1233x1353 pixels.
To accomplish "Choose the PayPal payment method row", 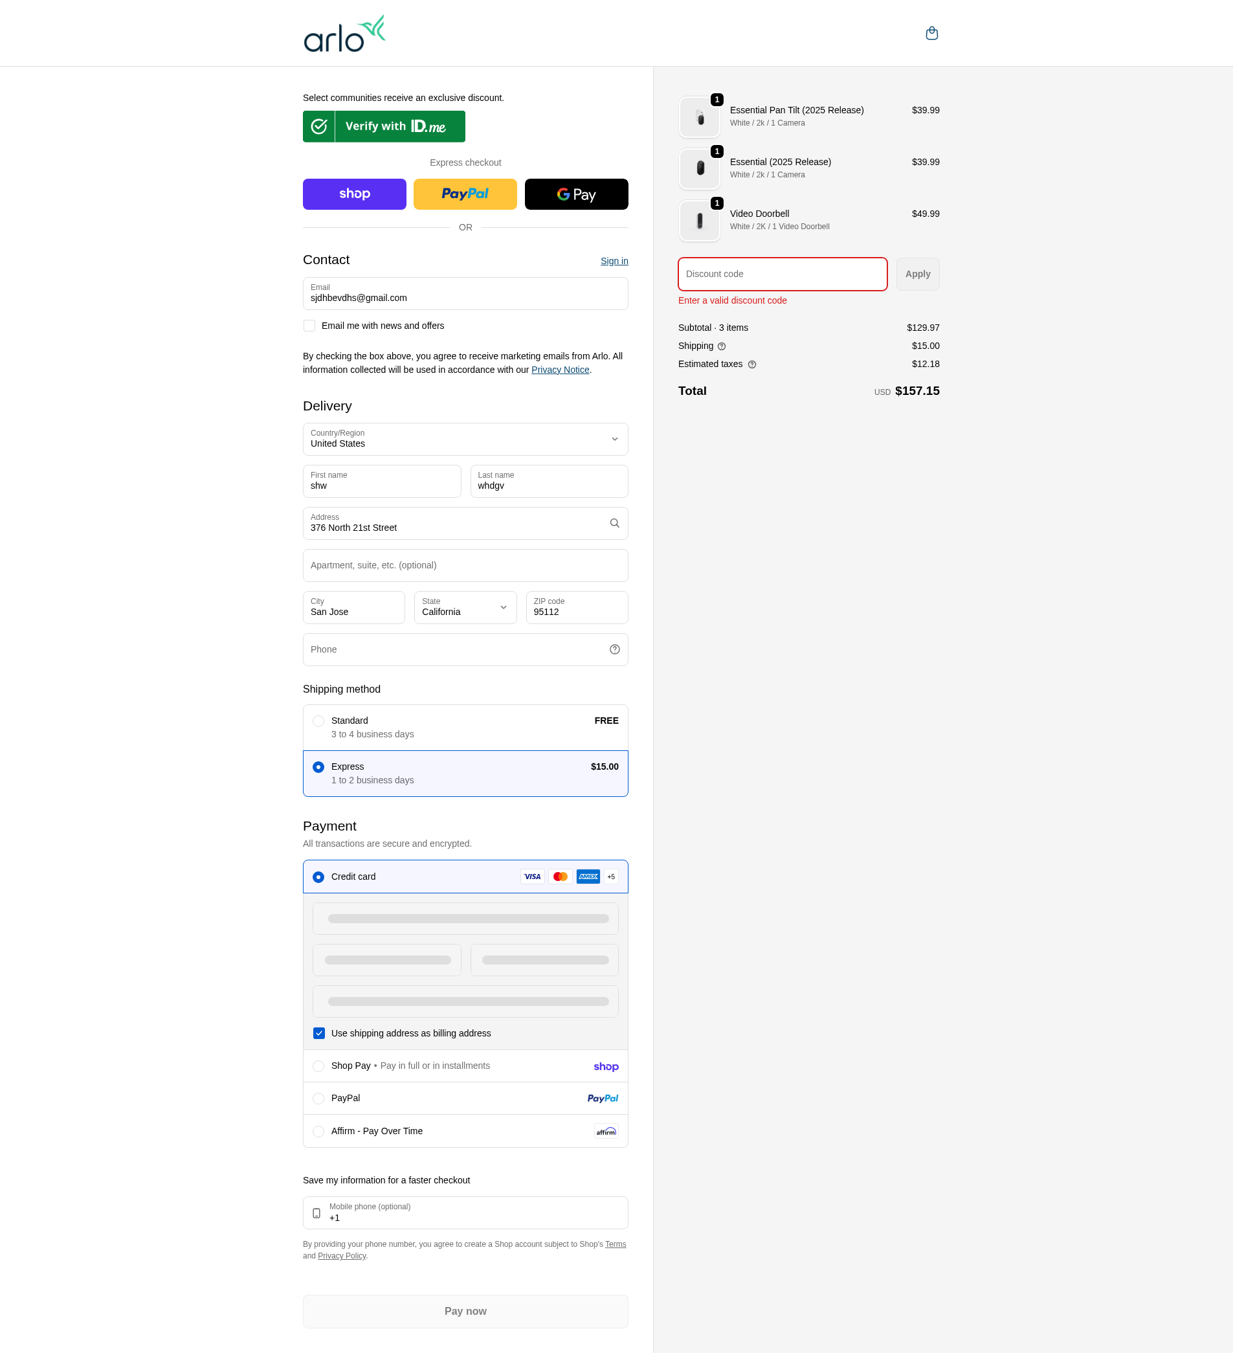I will (x=318, y=1098).
